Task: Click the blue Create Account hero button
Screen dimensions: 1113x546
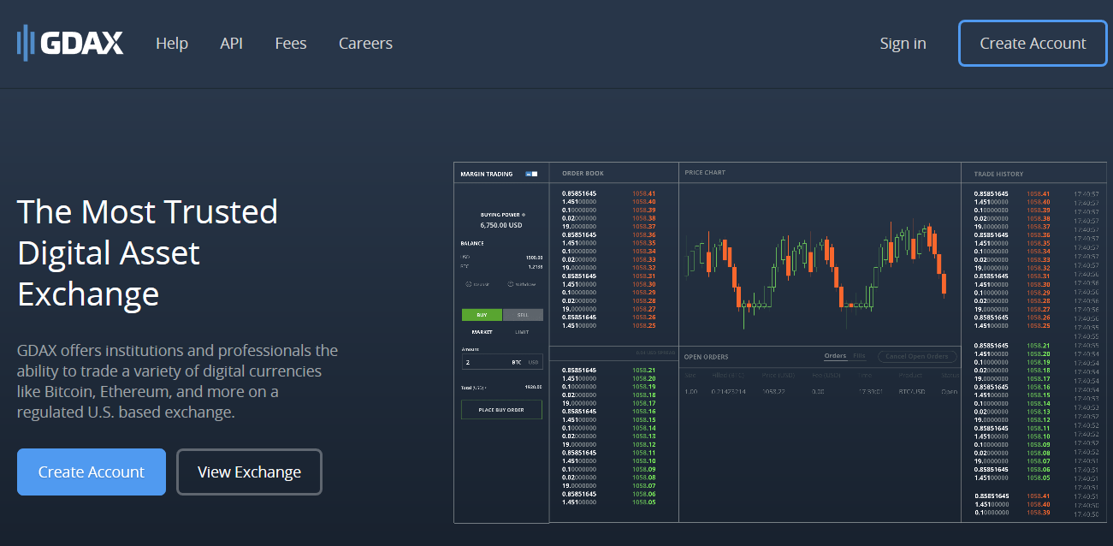Action: click(92, 472)
